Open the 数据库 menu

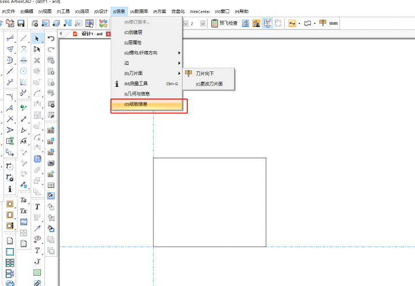click(x=139, y=11)
